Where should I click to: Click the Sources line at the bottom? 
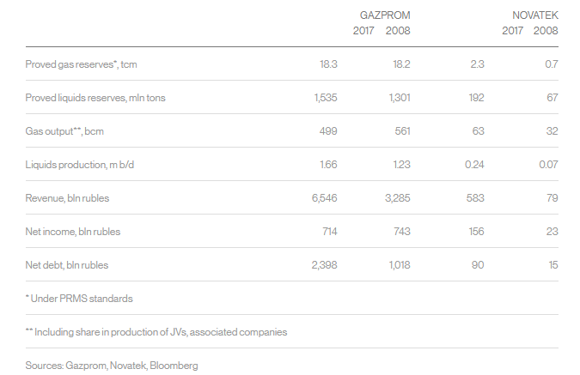point(112,366)
